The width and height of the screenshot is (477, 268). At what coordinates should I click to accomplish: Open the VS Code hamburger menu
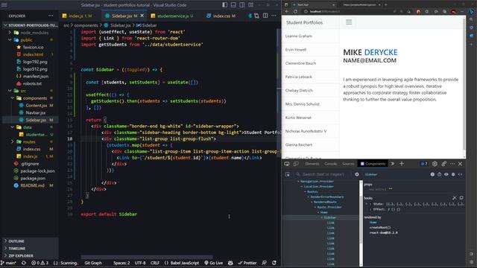4,5
